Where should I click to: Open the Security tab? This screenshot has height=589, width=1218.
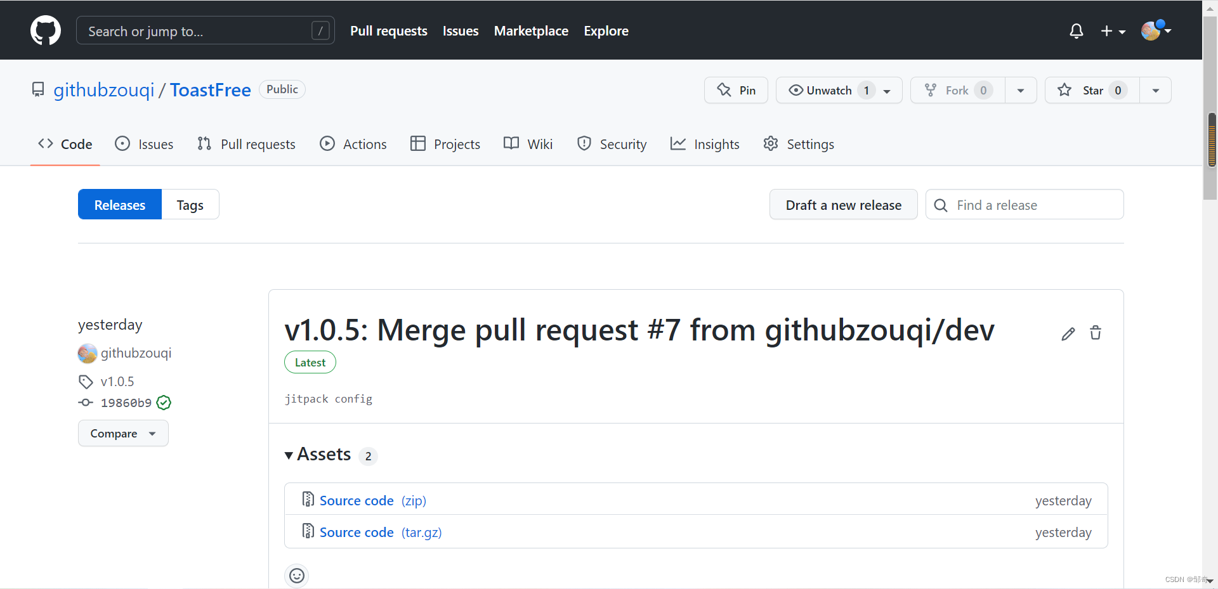click(612, 144)
